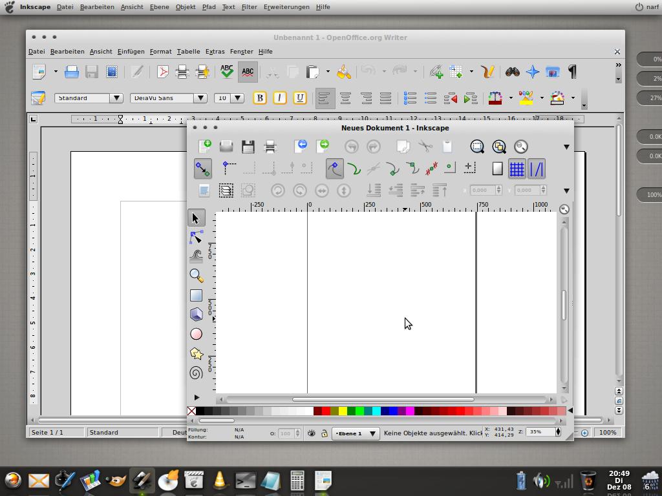The image size is (662, 496).
Task: Open the Filter menu in top bar
Action: tap(249, 6)
